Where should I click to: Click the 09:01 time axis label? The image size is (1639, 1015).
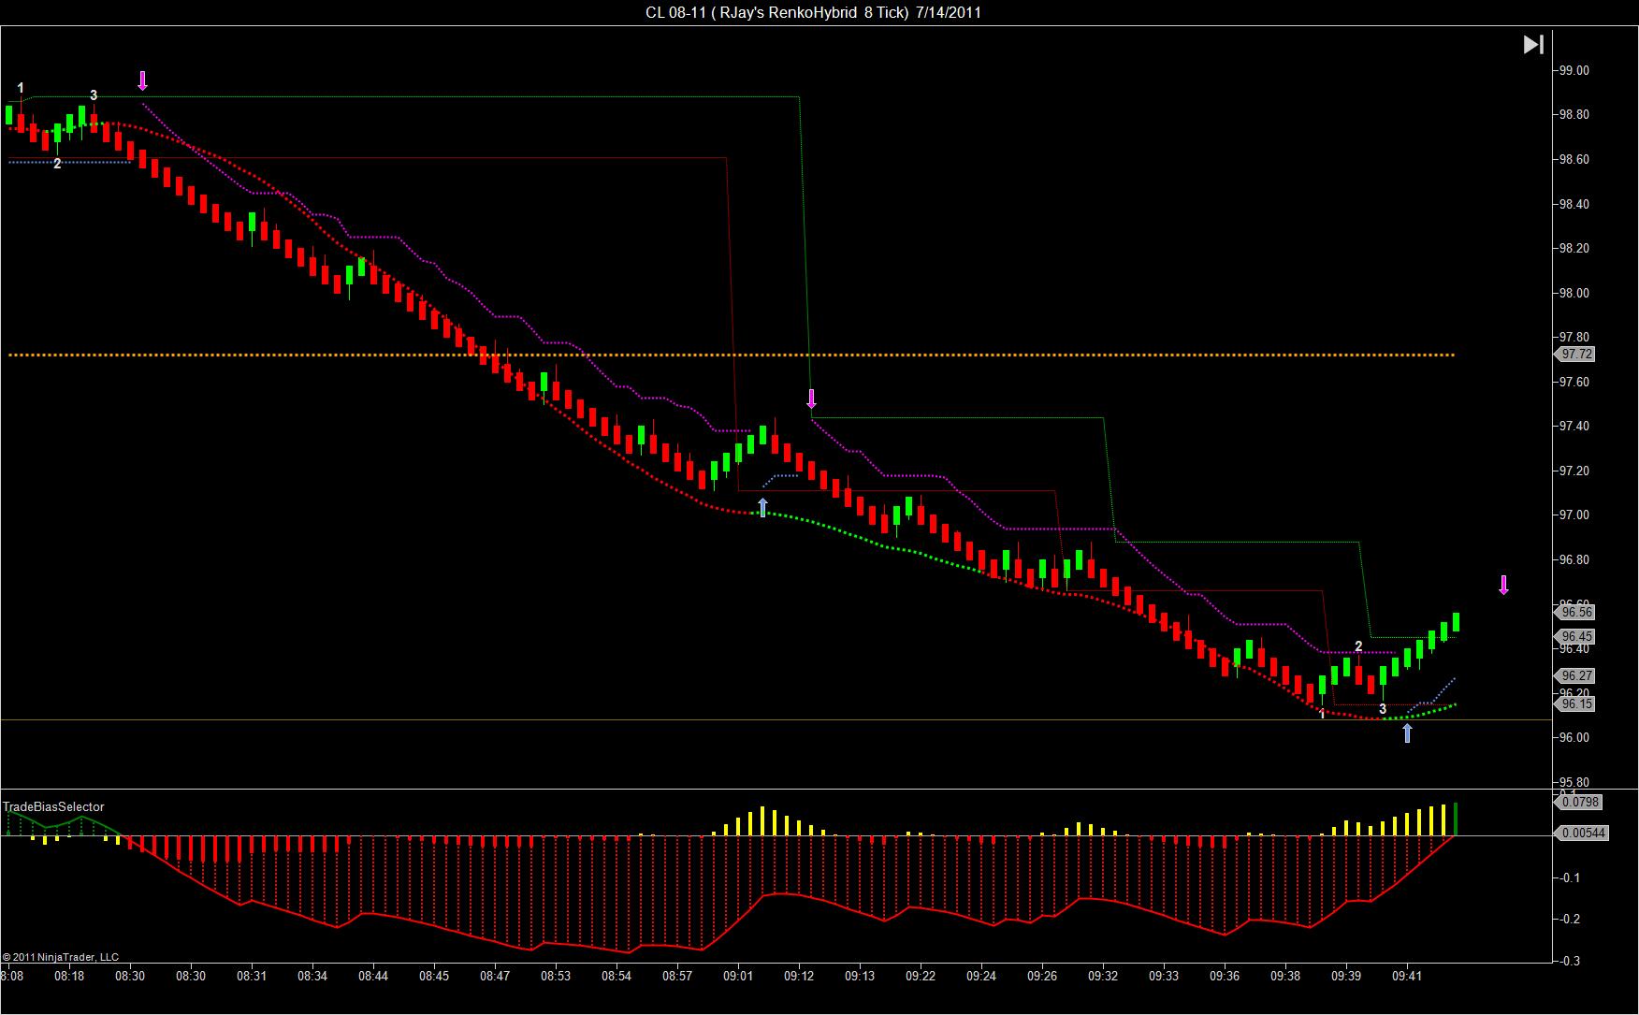click(x=738, y=977)
